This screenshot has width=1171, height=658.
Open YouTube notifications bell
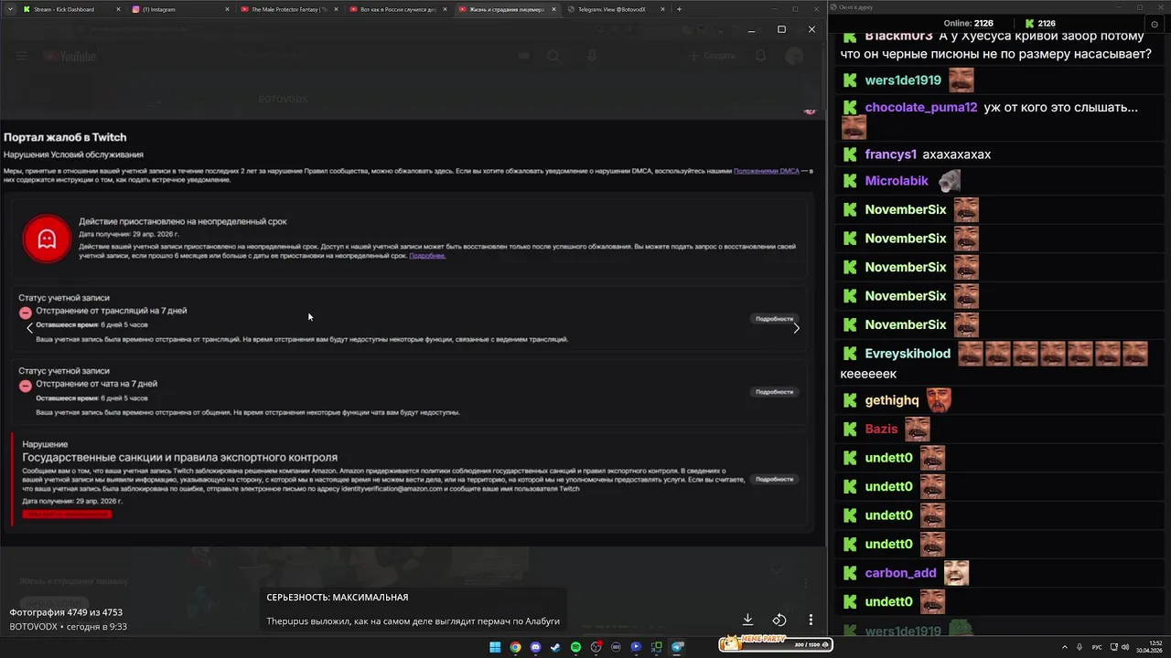coord(760,57)
